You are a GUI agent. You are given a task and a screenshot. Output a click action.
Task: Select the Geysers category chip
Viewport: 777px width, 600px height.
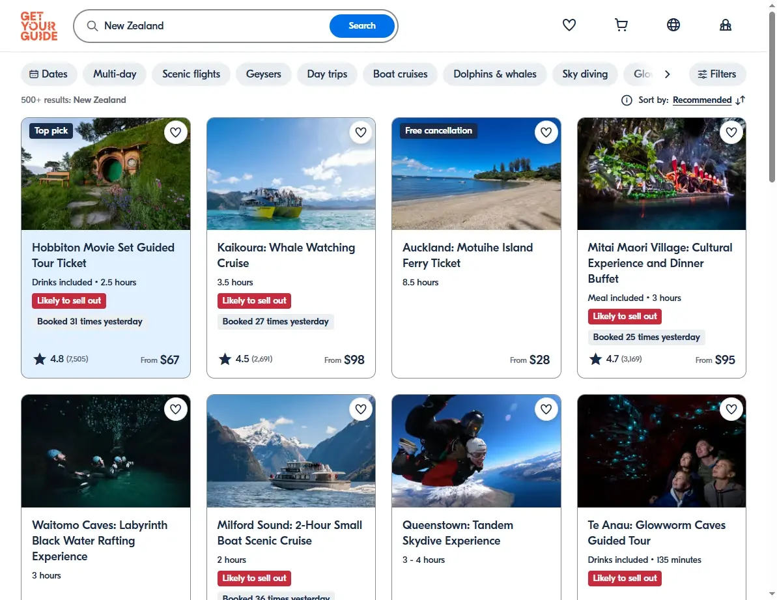(x=264, y=74)
